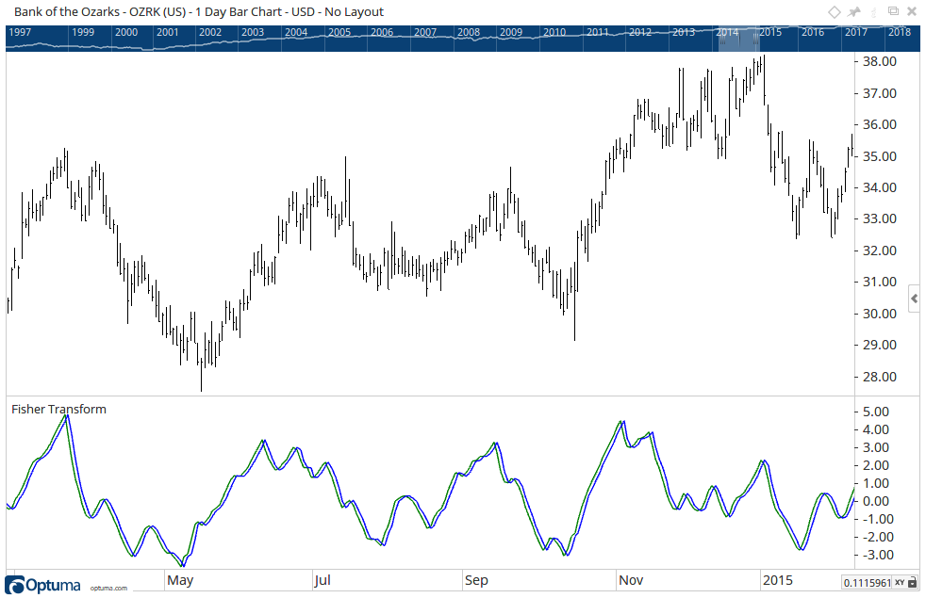Jump to 2008 on the overview timeline
926x598 pixels.
coord(469,32)
